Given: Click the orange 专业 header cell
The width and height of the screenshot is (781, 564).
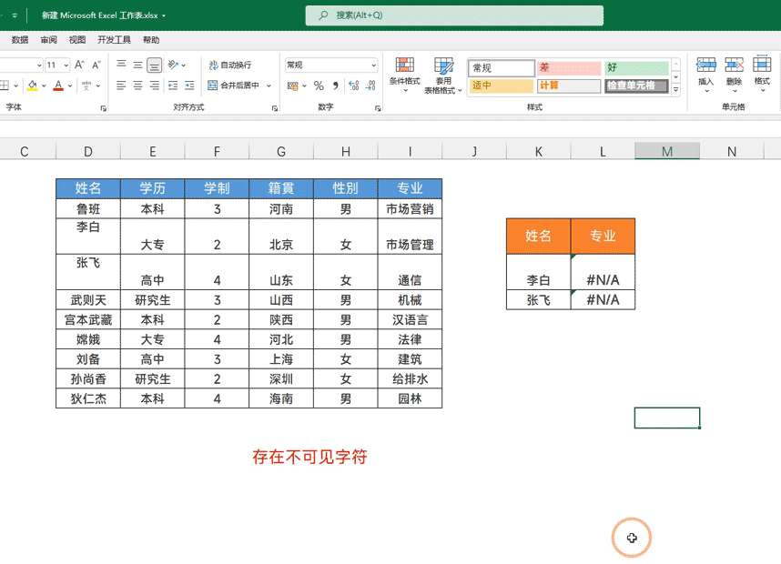Looking at the screenshot, I should [x=603, y=236].
